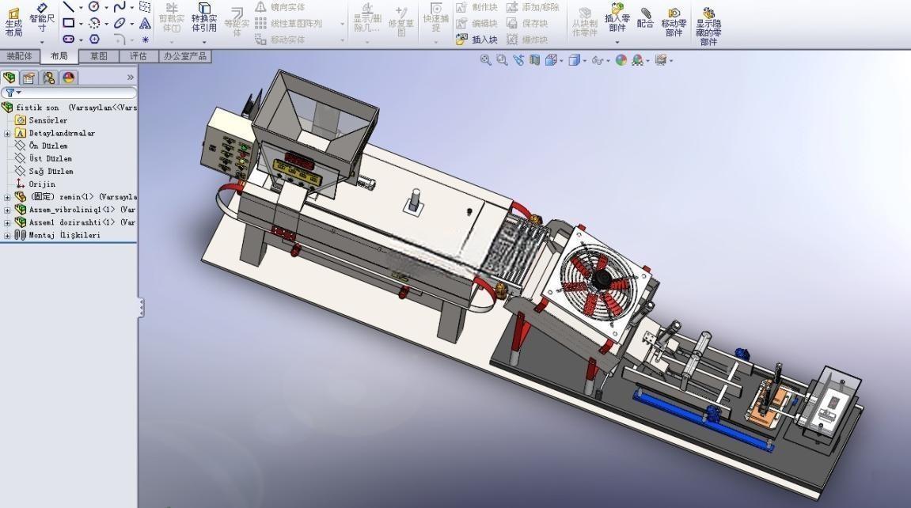Click the Zoom to Fit icon
This screenshot has width=911, height=508.
click(x=485, y=60)
